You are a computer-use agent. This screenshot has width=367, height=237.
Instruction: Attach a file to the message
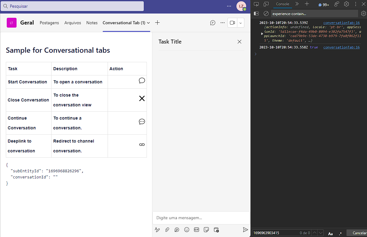[167, 229]
